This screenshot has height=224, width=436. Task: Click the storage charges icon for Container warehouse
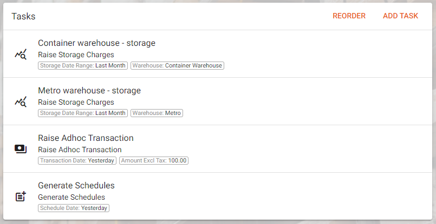point(21,54)
